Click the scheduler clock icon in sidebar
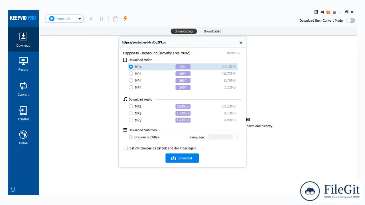Image resolution: width=365 pixels, height=205 pixels. click(13, 190)
